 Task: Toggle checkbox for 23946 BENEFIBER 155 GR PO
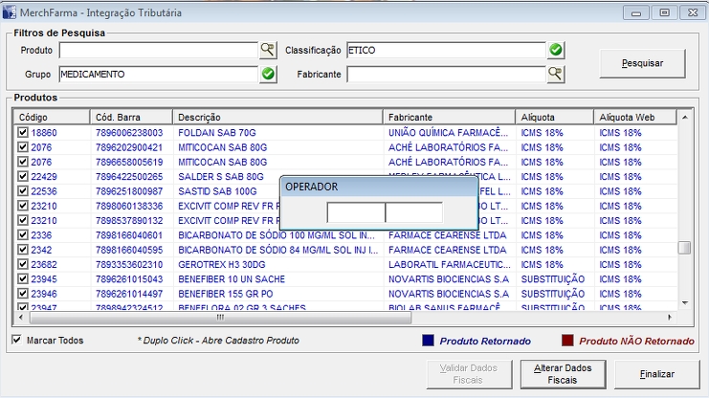point(23,294)
